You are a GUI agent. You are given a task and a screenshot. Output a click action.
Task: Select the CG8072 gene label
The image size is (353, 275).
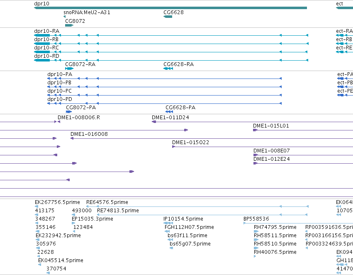[75, 21]
